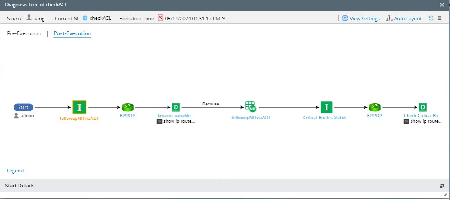Switch to the Pre-Execution tab
Viewport: 450px width, 200px height.
tap(24, 33)
